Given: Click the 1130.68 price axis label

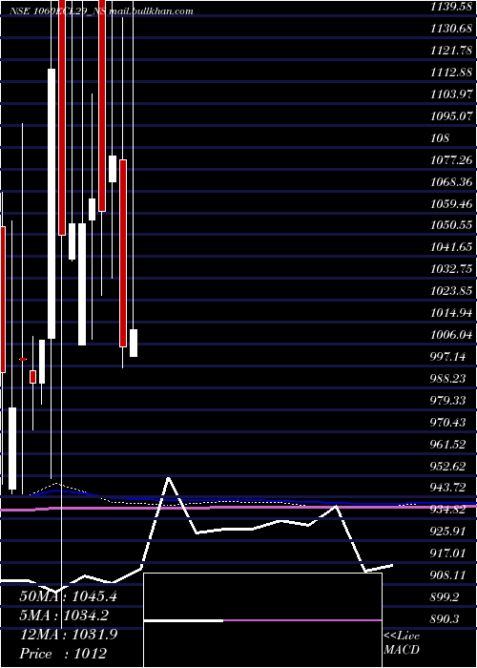Looking at the screenshot, I should pyautogui.click(x=451, y=29).
